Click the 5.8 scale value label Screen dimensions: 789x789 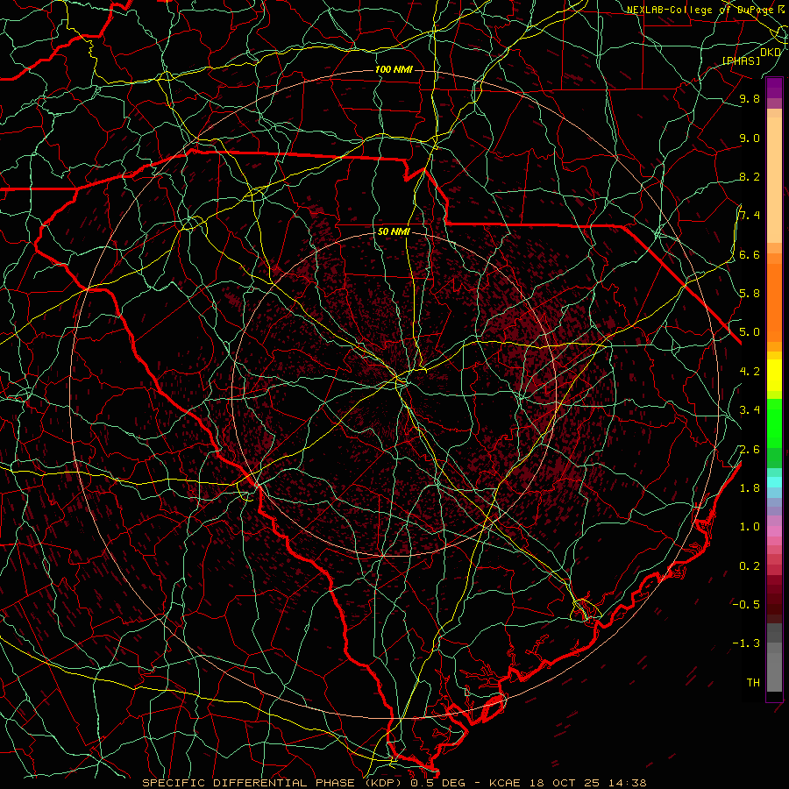coord(750,294)
